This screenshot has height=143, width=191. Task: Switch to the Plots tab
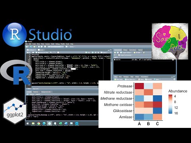(x=120, y=77)
